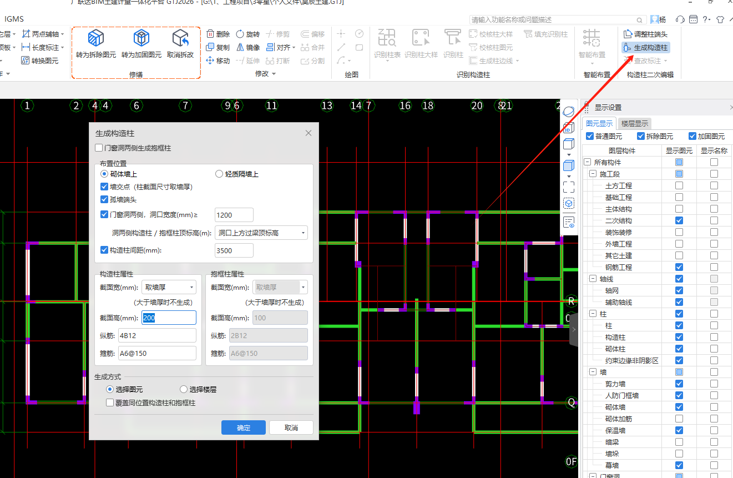Click the orbit view icon
Screen dimensions: 733x478
[x=569, y=112]
